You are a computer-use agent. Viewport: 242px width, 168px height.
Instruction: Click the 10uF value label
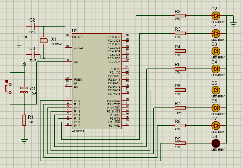33,94
